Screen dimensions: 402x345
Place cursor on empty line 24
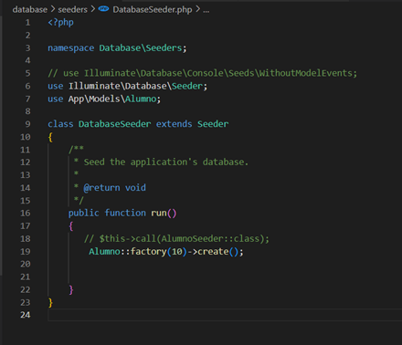pyautogui.click(x=225, y=315)
